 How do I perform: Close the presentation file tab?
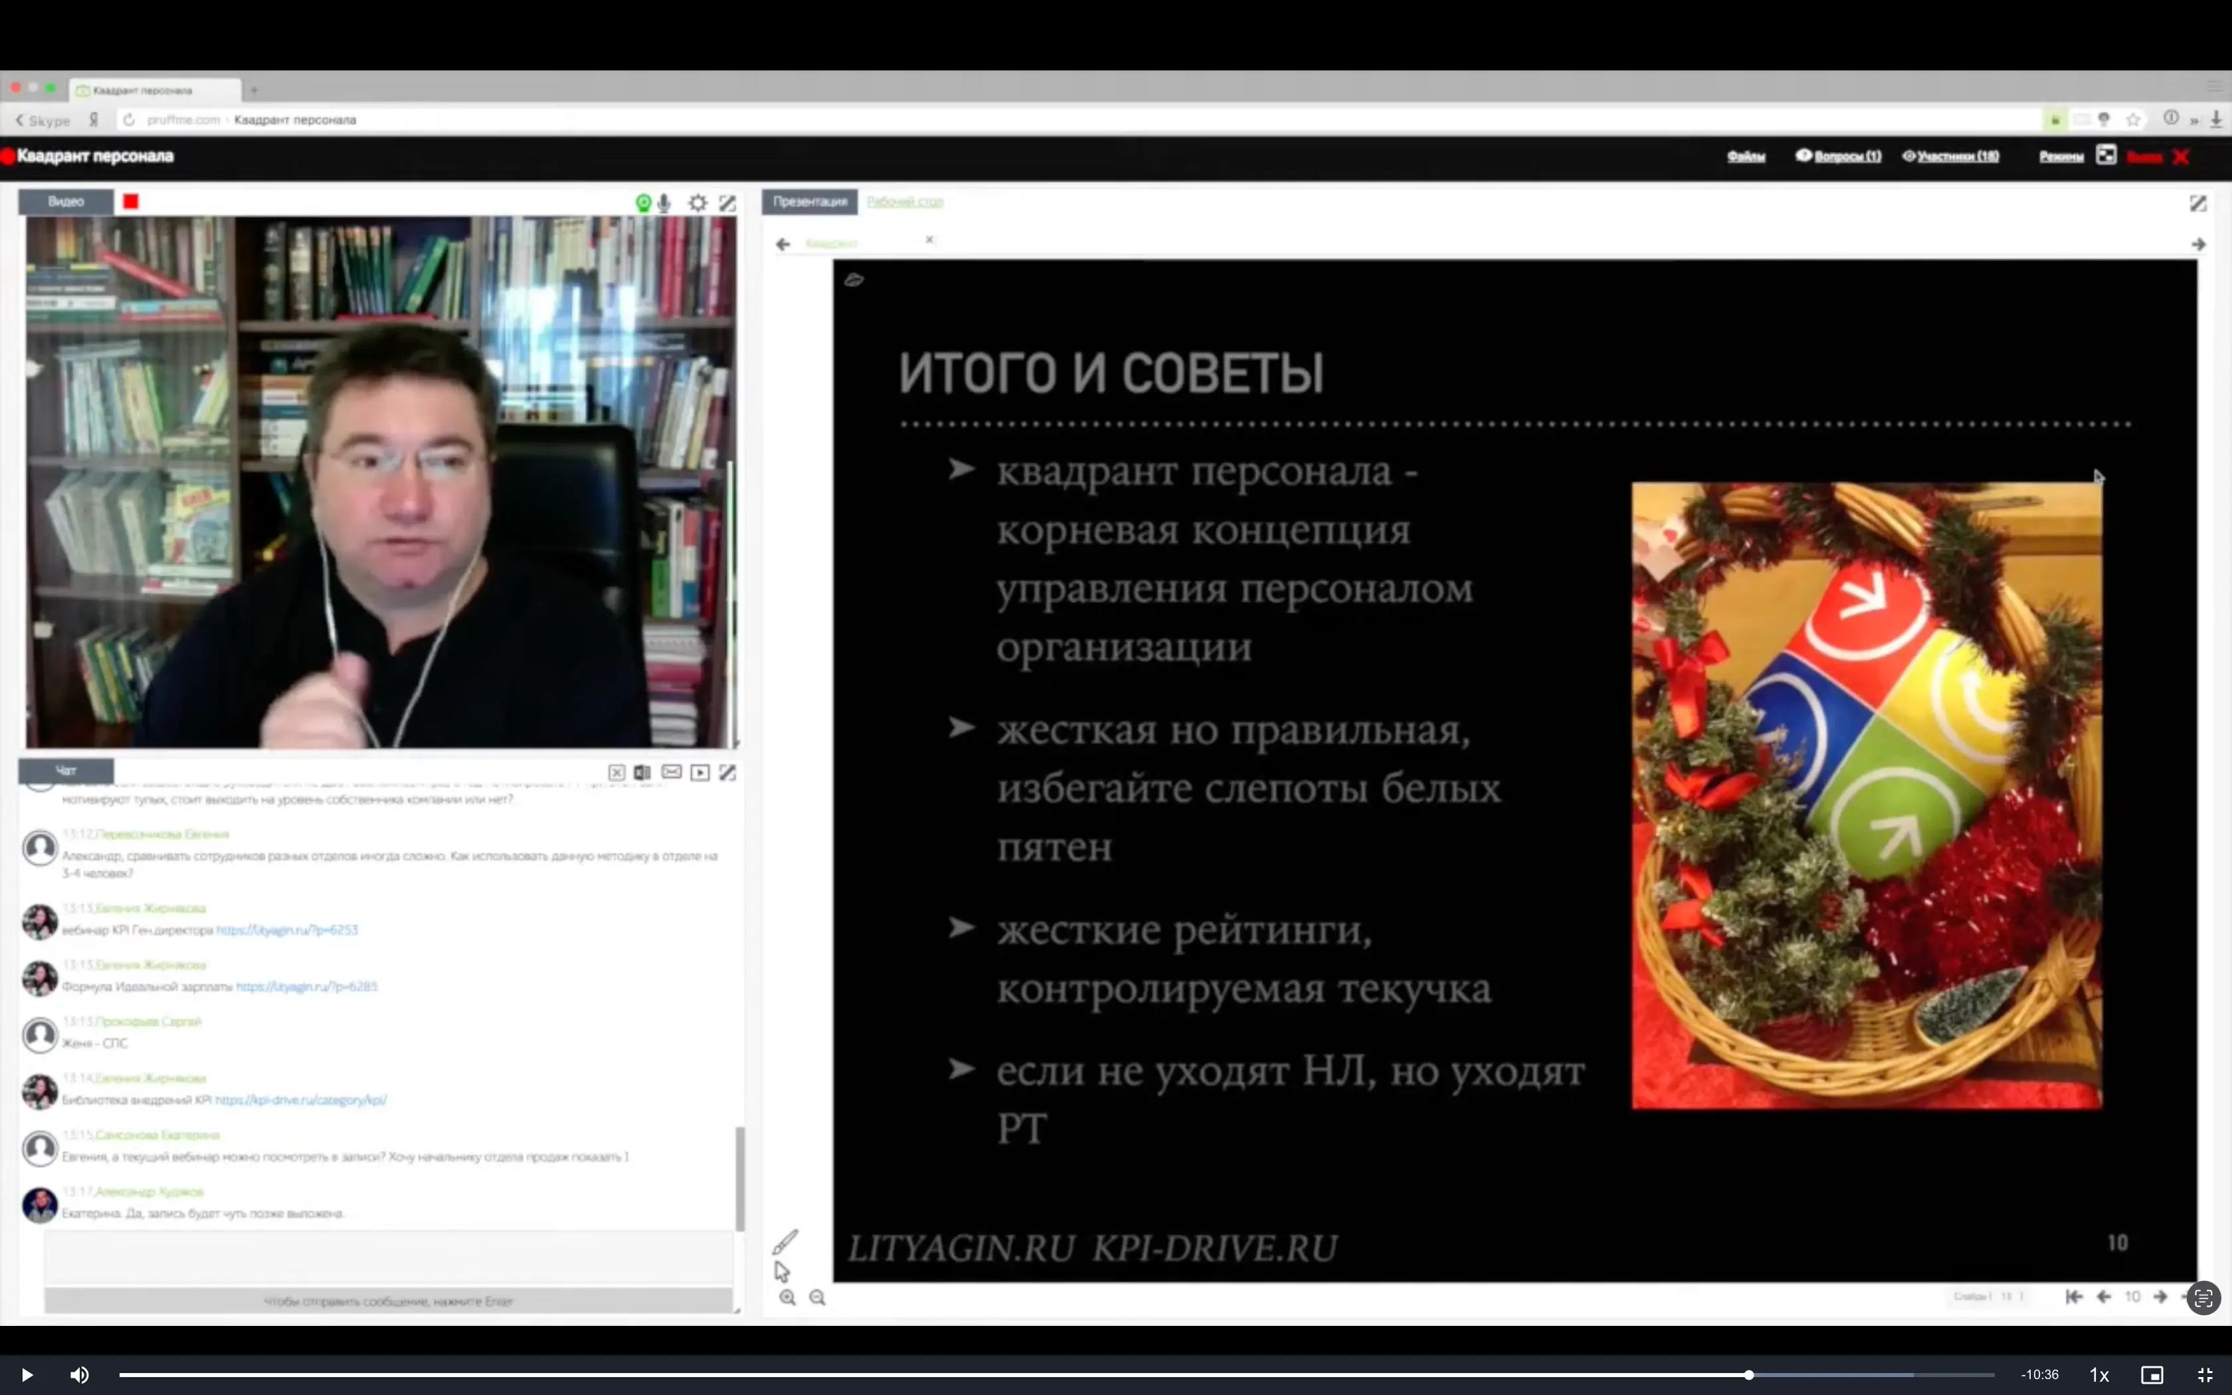point(930,240)
